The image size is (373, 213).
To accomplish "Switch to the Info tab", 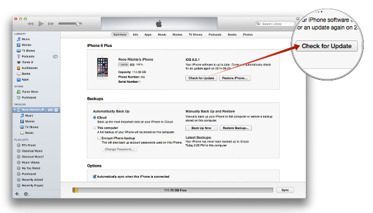I will (136, 35).
